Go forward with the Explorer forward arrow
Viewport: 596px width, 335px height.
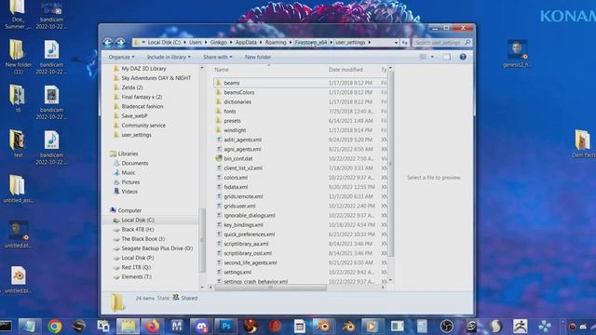coord(120,43)
